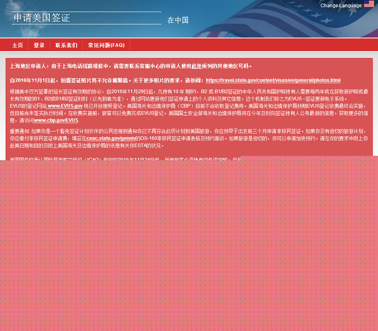Open travel.state.gov photos requirements link
Viewport: 378px width, 331px height.
tap(273, 80)
